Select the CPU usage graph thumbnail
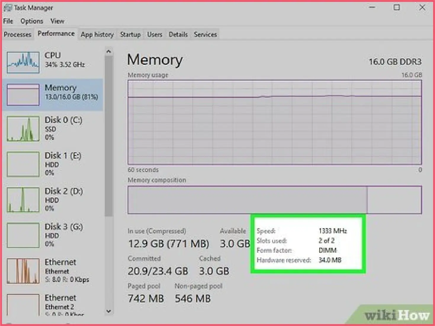The image size is (435, 326). [x=23, y=63]
